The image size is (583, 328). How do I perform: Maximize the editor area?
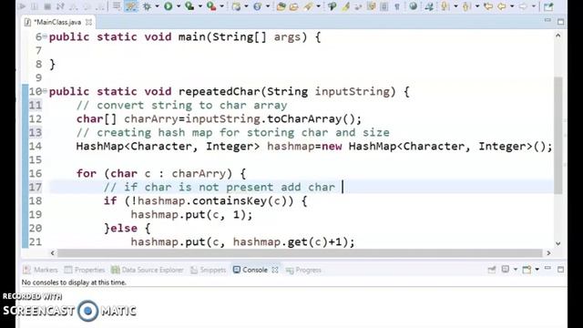pos(561,22)
